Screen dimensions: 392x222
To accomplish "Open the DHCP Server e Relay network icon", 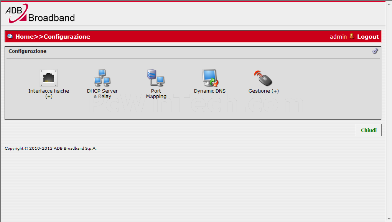I will click(x=102, y=78).
